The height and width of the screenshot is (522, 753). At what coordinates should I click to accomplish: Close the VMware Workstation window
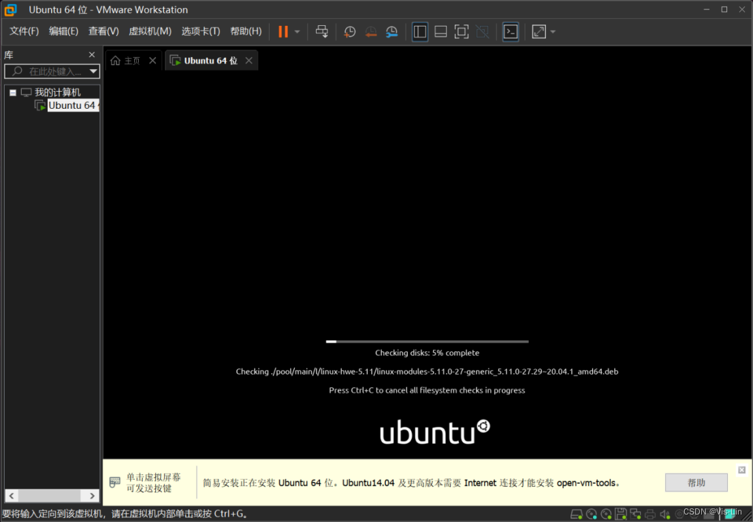coord(742,10)
